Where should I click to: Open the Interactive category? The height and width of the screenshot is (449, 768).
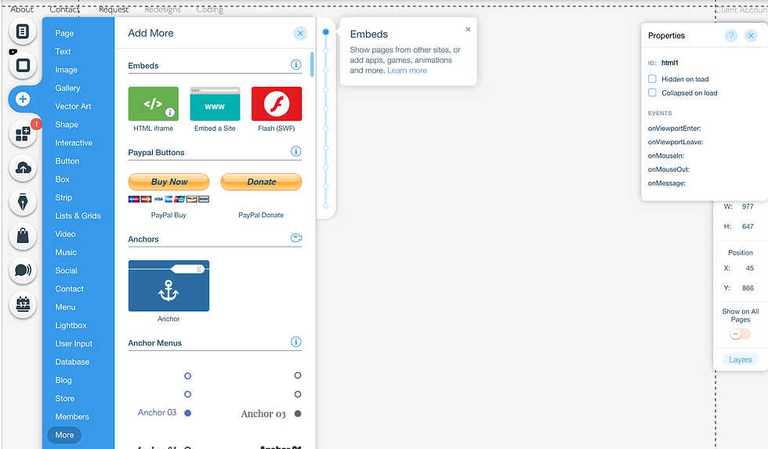74,143
